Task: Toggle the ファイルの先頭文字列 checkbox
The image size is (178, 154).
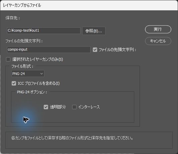Action: coord(95,50)
